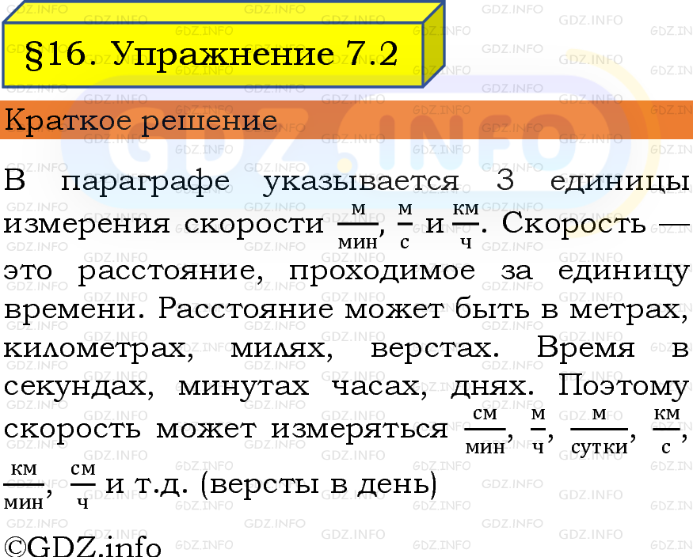The height and width of the screenshot is (557, 693).
Task: Click the word 'проходимое'
Action: 383,271
